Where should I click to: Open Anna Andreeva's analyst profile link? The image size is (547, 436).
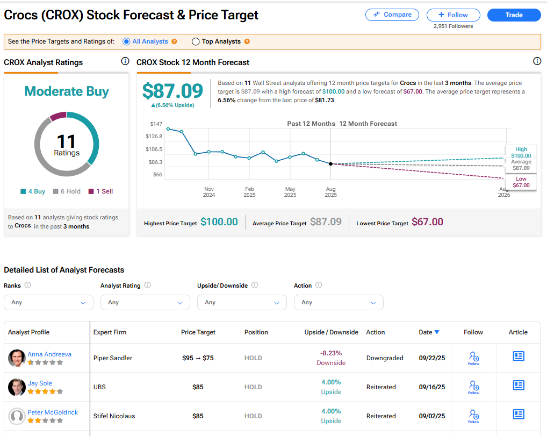[x=49, y=354]
